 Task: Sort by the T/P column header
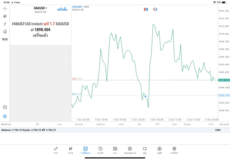point(157,124)
